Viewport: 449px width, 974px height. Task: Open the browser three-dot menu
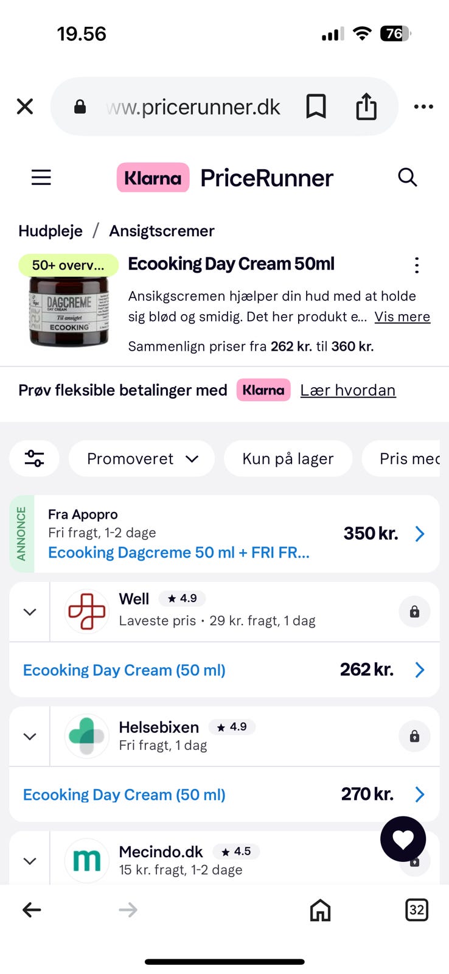[423, 107]
